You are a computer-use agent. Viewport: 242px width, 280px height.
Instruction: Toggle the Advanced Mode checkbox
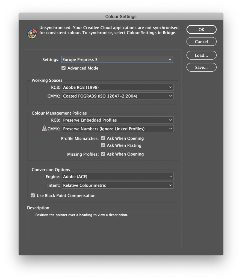tap(63, 68)
